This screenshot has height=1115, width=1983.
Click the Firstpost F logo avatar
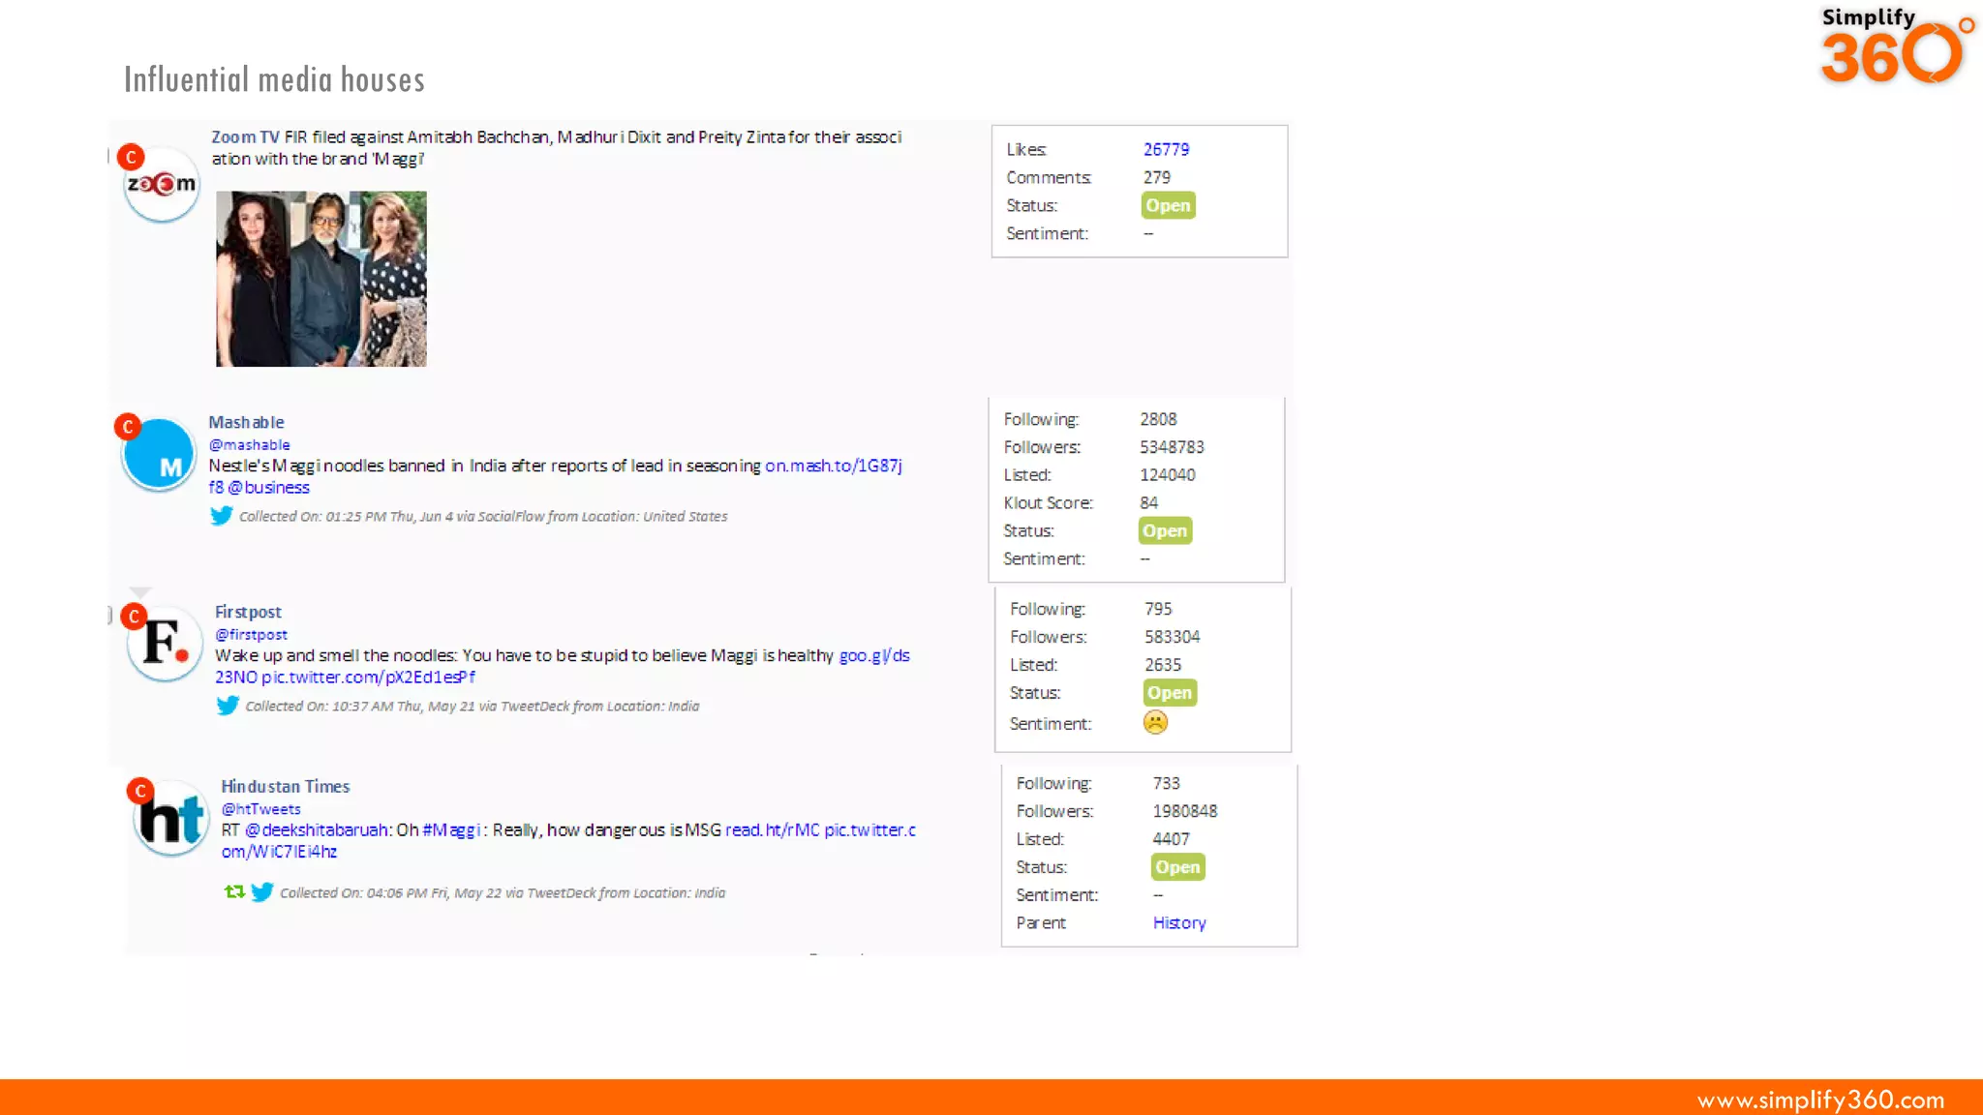click(x=165, y=645)
